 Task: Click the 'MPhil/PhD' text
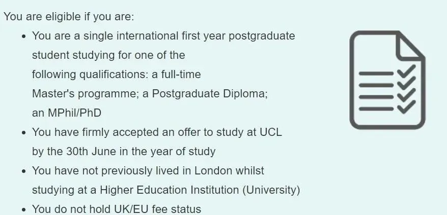click(74, 113)
